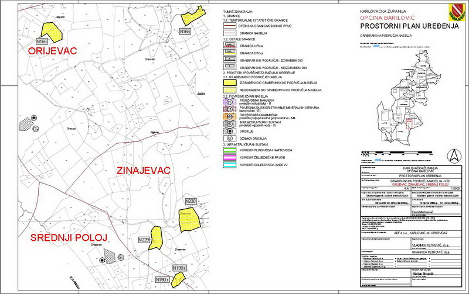The width and height of the screenshot is (469, 294).
Task: Click KORIDOR ŽELJEZNIČKE PRUGE legend text
Action: pyautogui.click(x=262, y=157)
